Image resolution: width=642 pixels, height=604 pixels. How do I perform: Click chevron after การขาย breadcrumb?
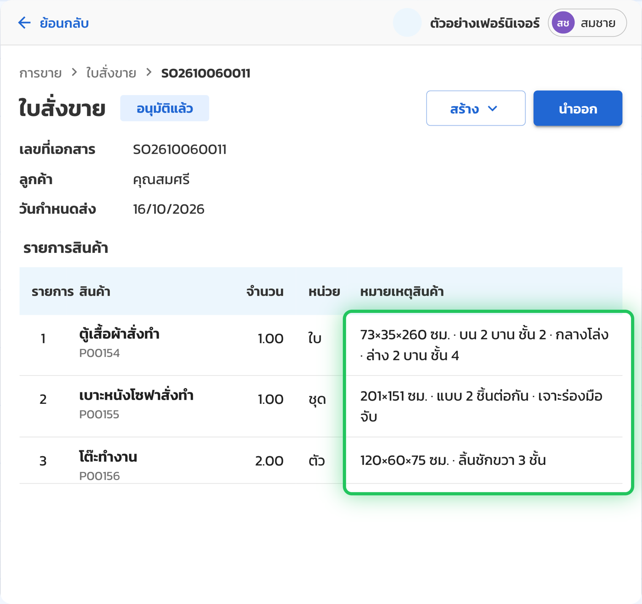[x=74, y=73]
